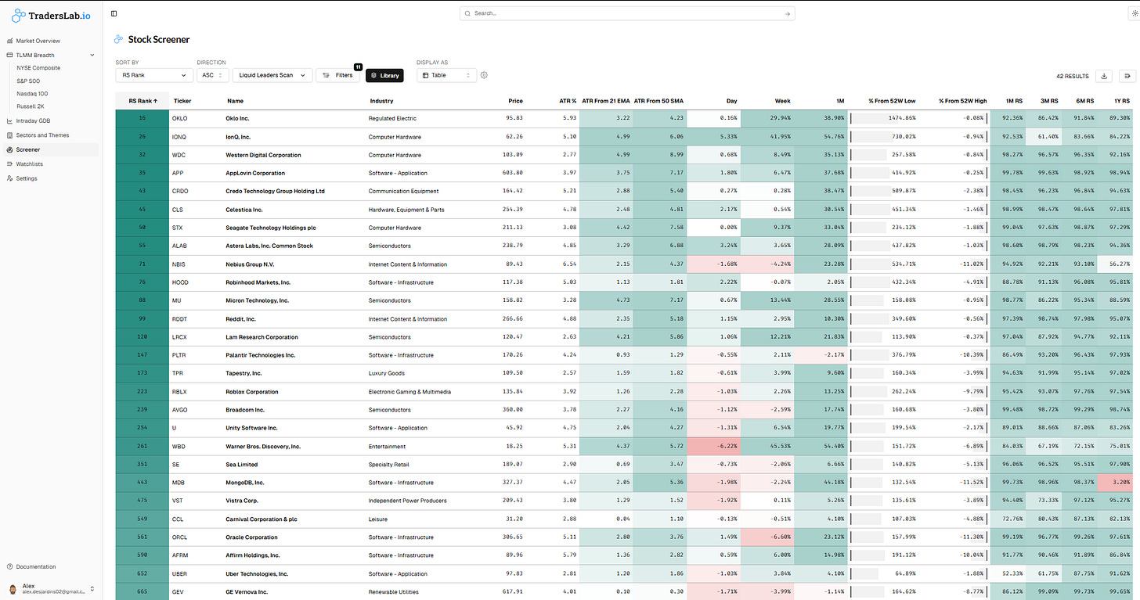Sort by % From 52W Low header

[x=893, y=101]
